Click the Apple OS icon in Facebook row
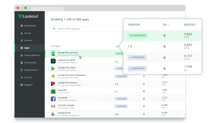The height and width of the screenshot is (123, 219). click(x=144, y=99)
